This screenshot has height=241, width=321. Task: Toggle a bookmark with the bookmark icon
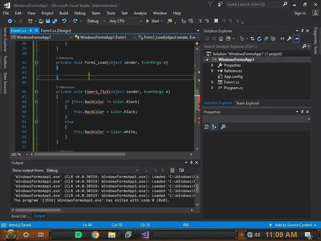pyautogui.click(x=216, y=21)
